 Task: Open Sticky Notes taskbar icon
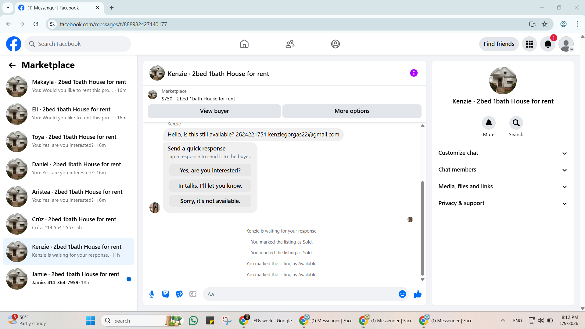tap(210, 320)
